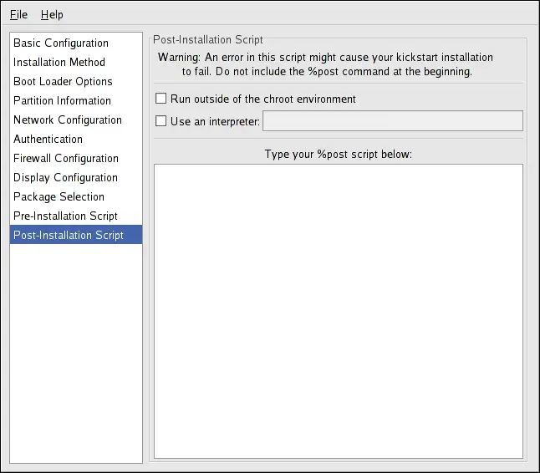Click the Post-Installation Script frame title
The height and width of the screenshot is (473, 540).
coord(208,39)
